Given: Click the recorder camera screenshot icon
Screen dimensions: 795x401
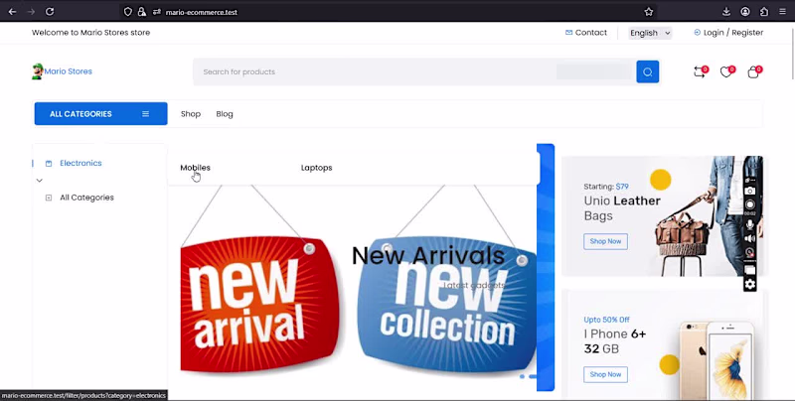Looking at the screenshot, I should 750,191.
